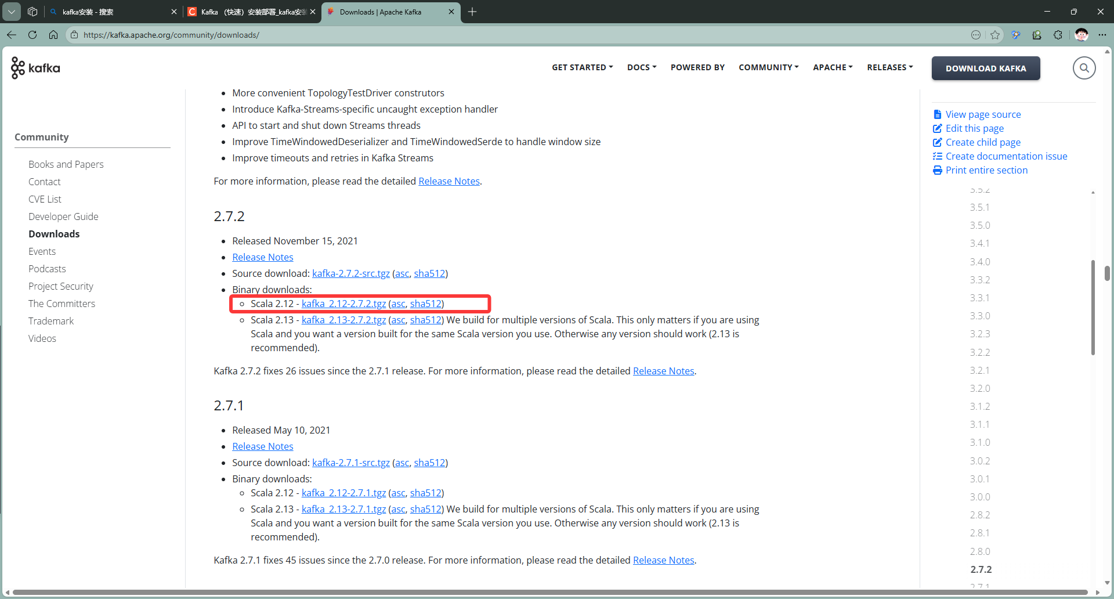The height and width of the screenshot is (599, 1114).
Task: Download kafka-2.7.2-src.tgz source
Action: (x=351, y=273)
